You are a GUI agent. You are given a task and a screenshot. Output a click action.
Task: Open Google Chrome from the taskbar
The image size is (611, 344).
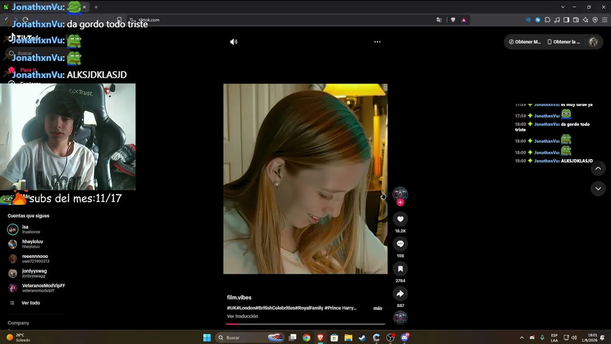[306, 338]
